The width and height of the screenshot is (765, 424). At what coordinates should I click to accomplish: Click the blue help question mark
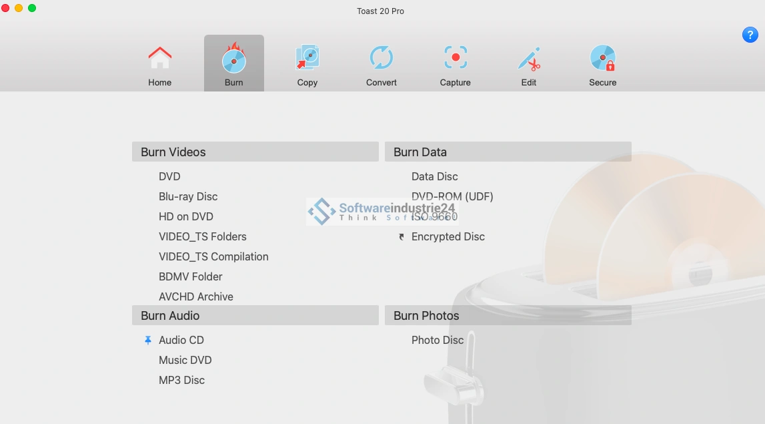pos(749,35)
